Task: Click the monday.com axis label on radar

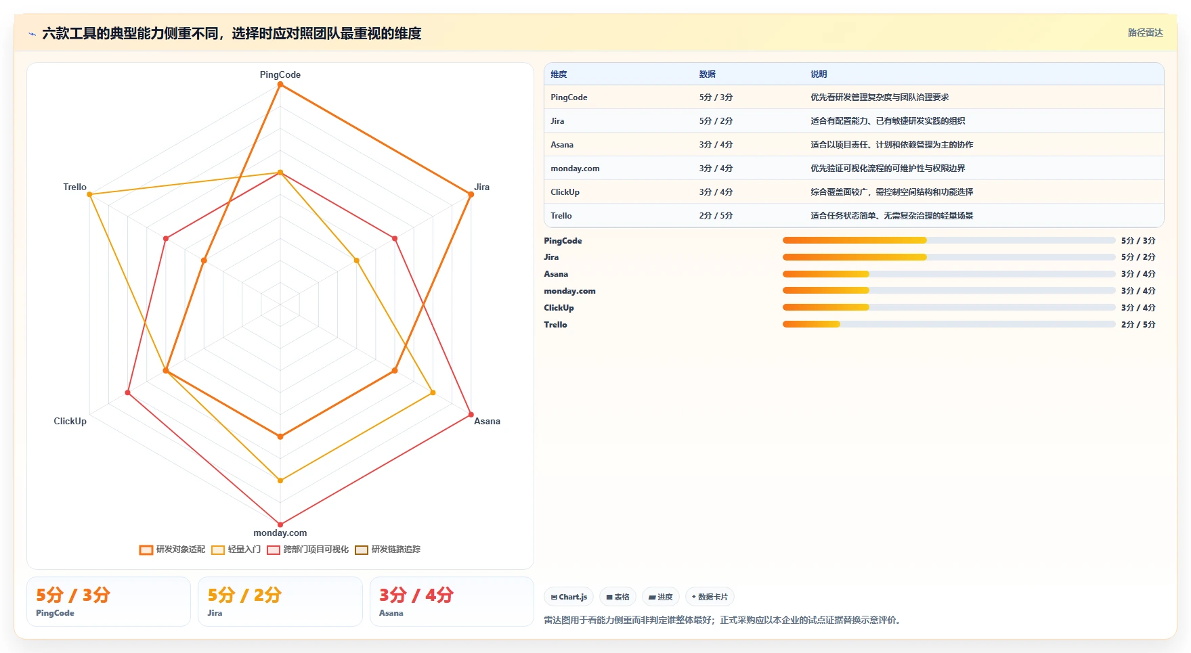Action: [x=280, y=533]
